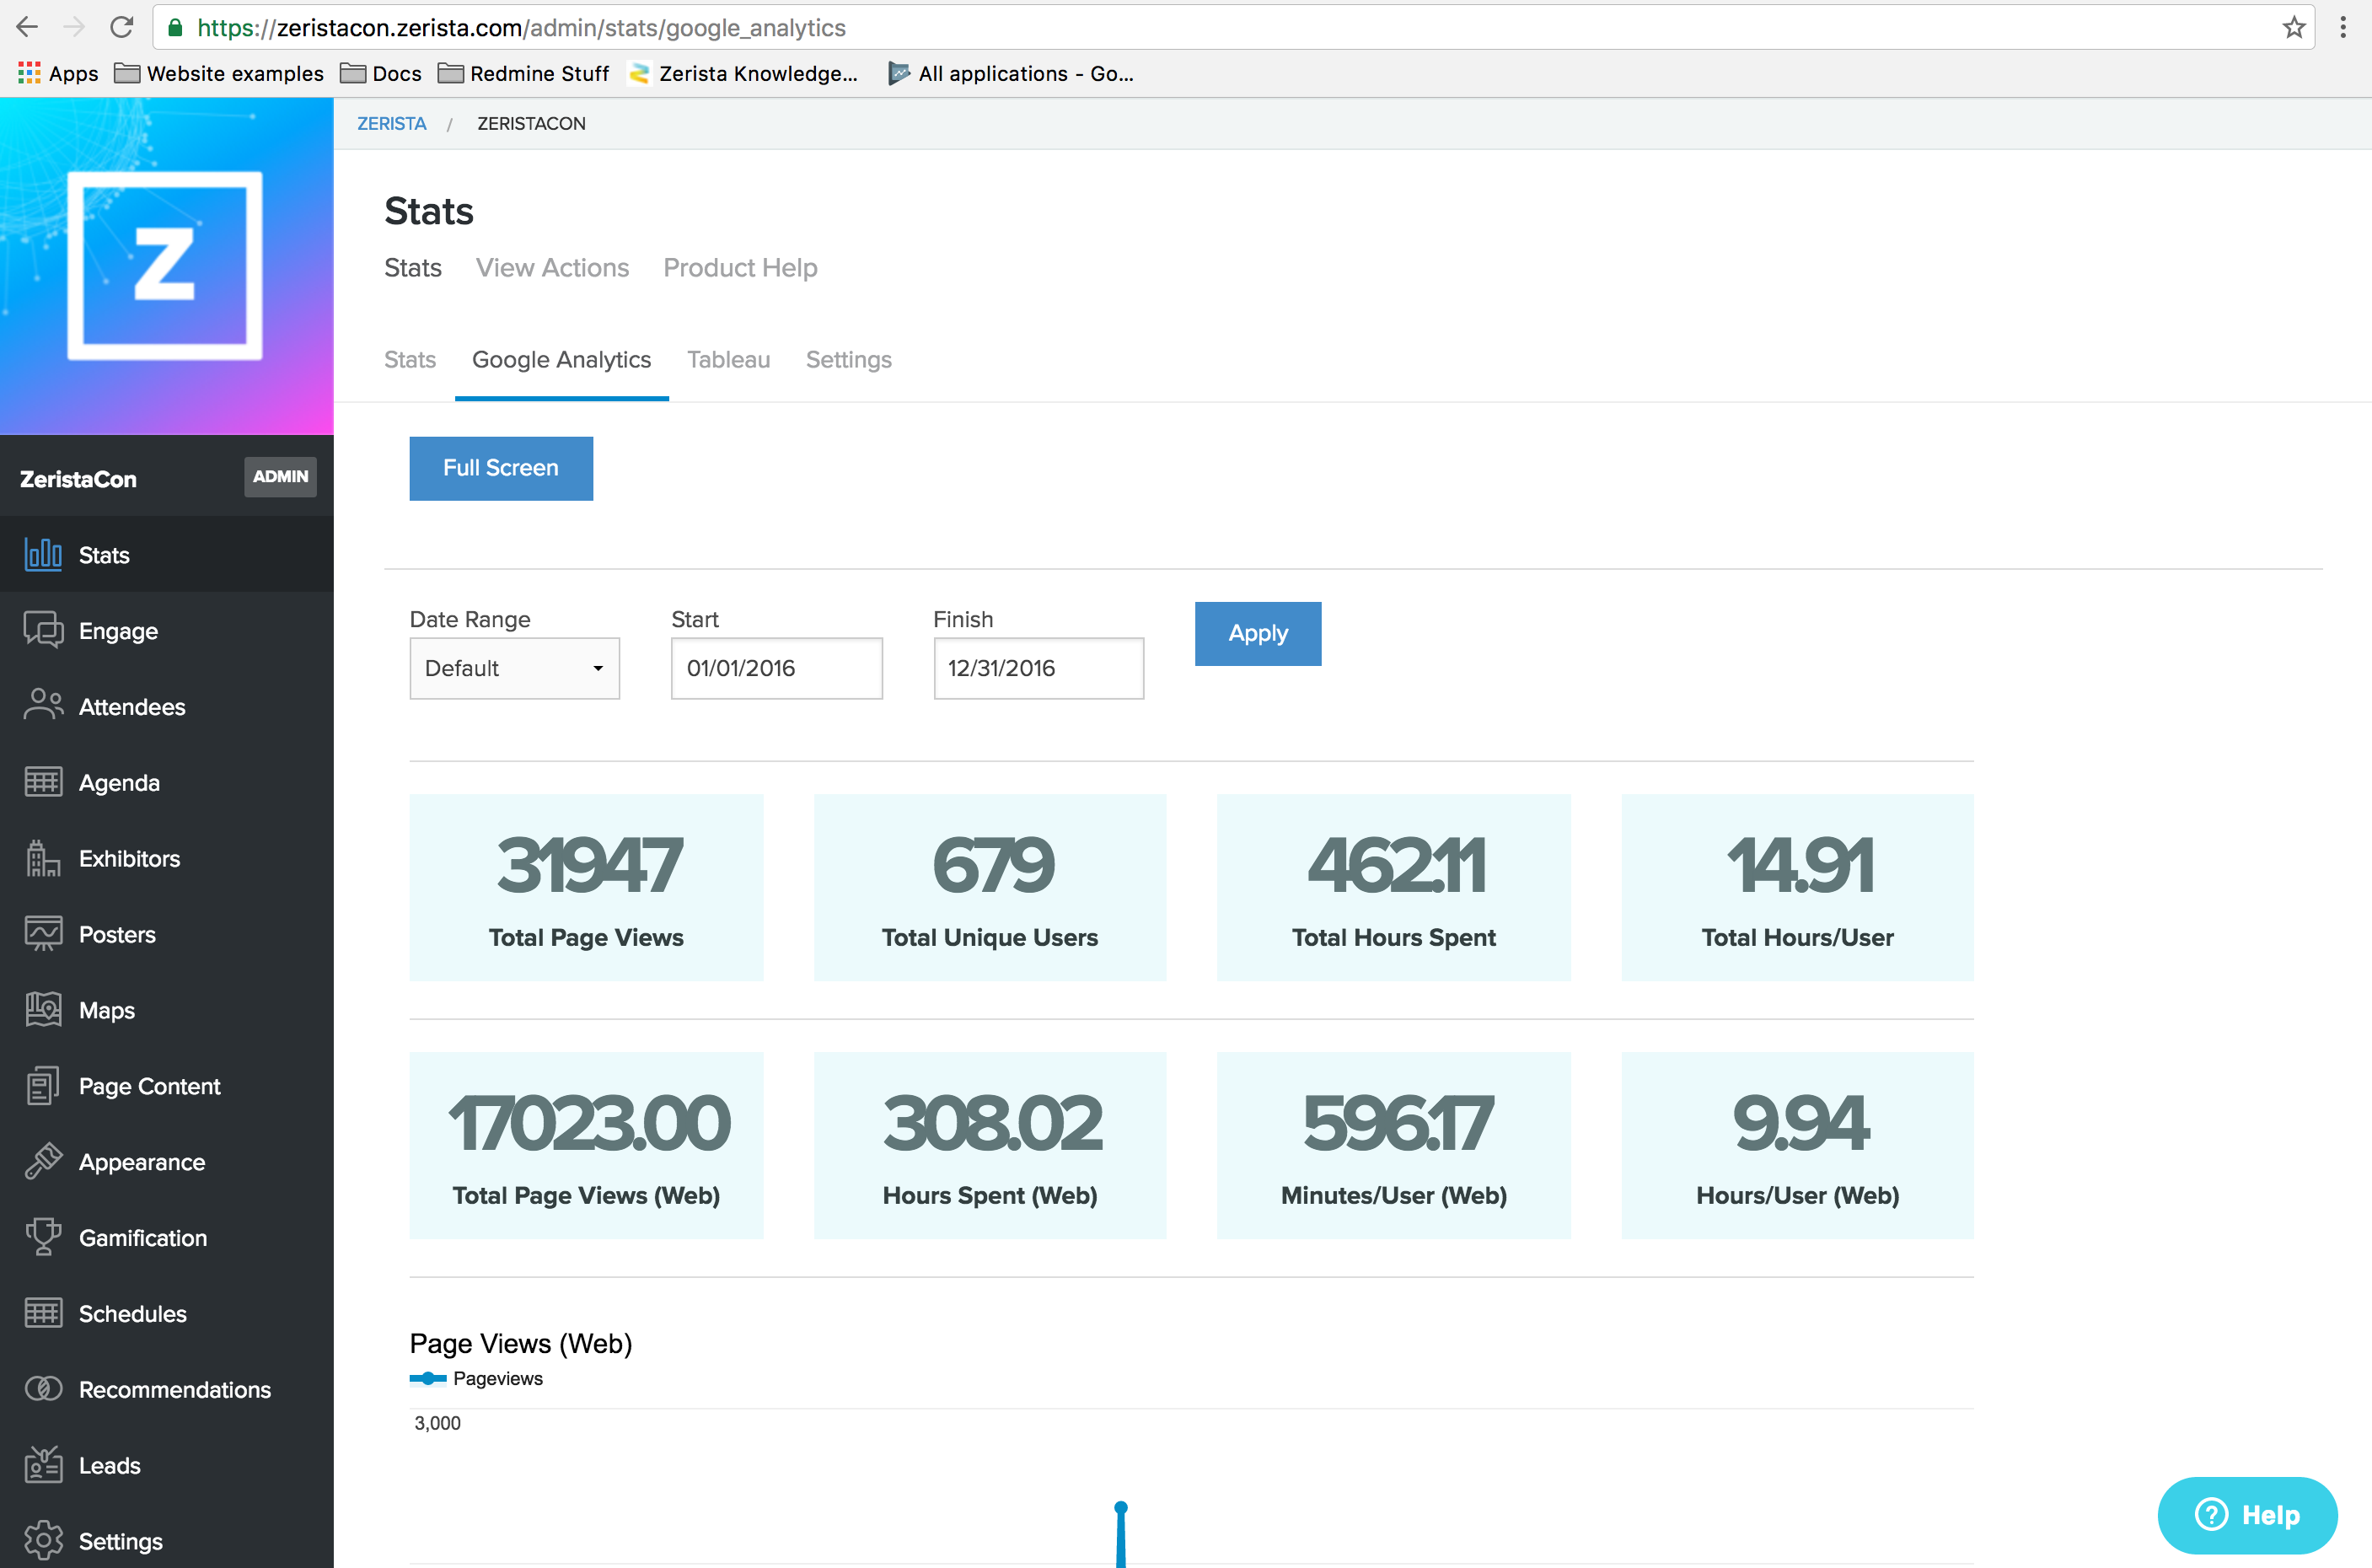Click the Engage chat icon

click(x=43, y=630)
